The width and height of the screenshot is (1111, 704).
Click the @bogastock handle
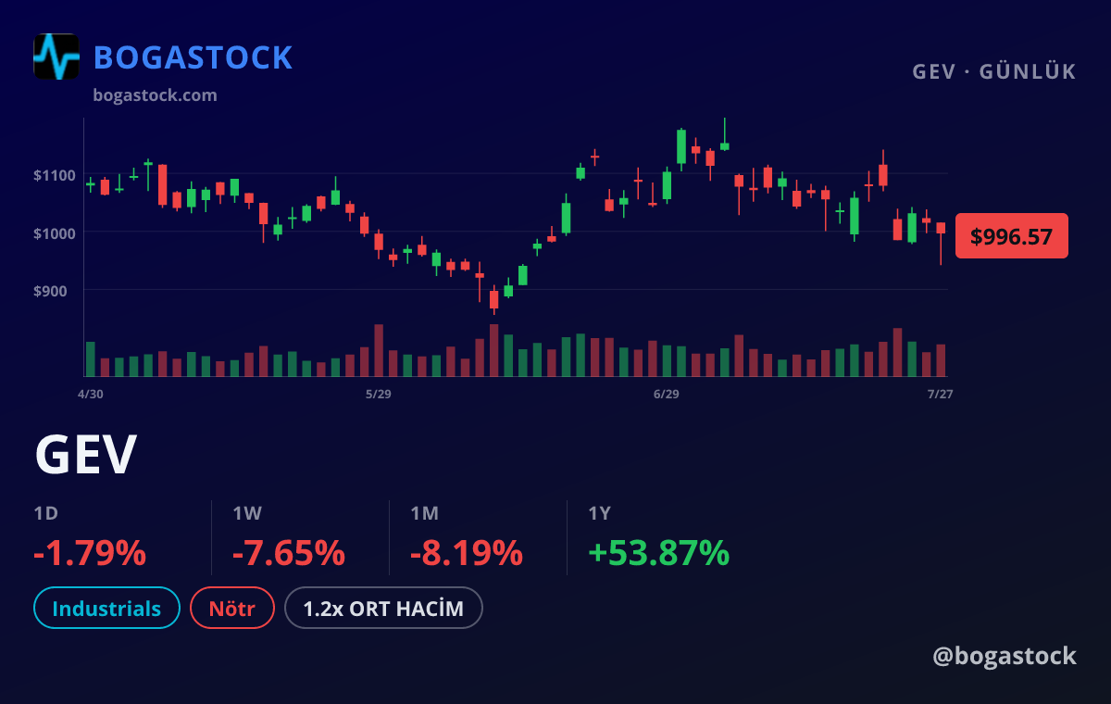[x=1005, y=656]
